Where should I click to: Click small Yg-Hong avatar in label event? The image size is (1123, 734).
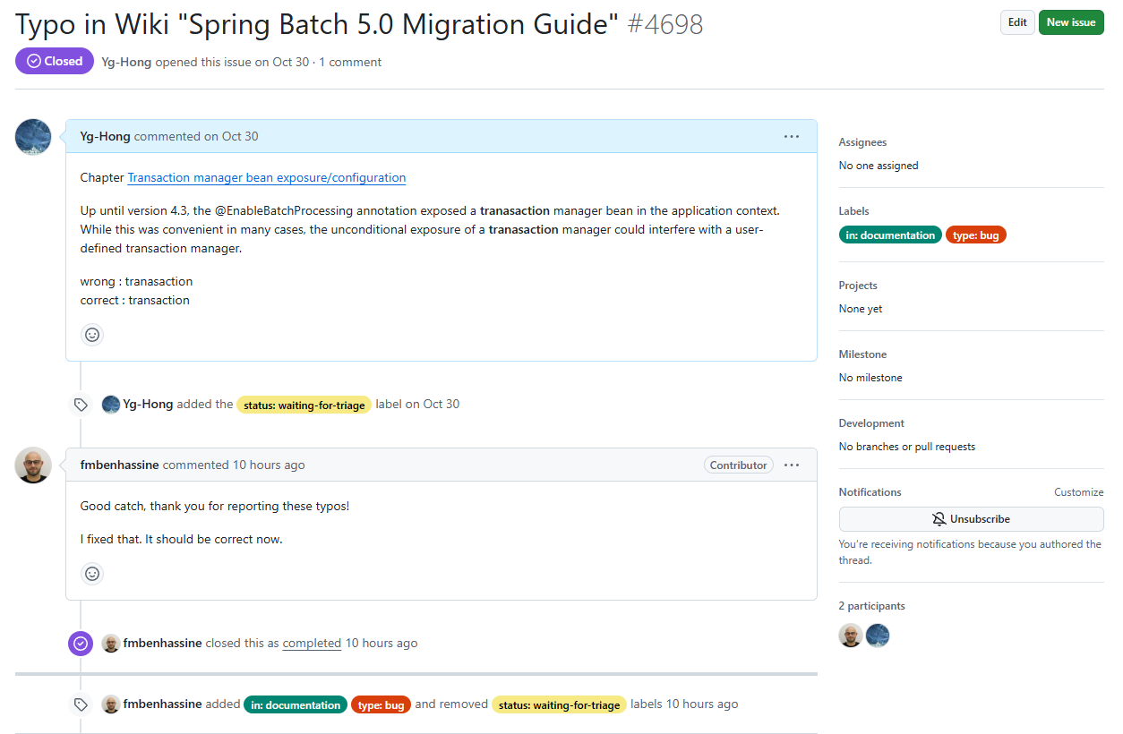pos(111,405)
